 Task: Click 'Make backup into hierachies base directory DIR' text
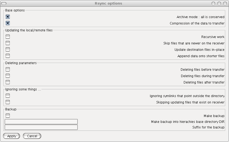(188, 122)
